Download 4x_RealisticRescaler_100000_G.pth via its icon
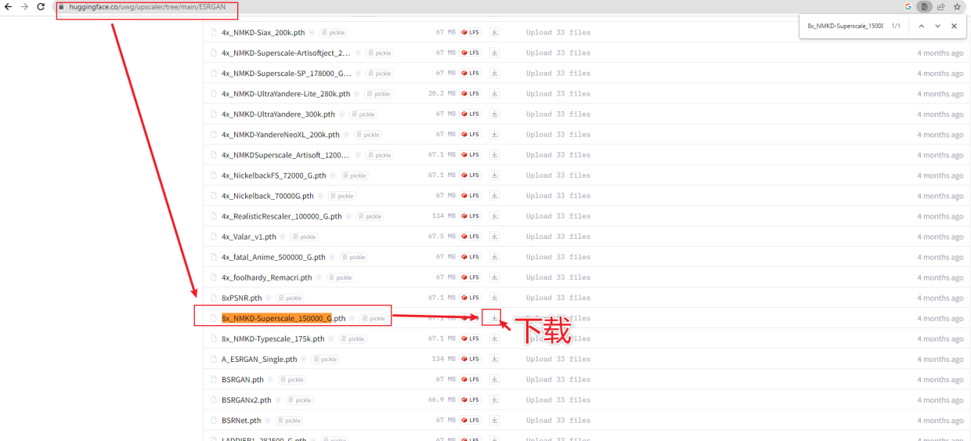Viewport: 971px width, 441px height. click(x=494, y=215)
